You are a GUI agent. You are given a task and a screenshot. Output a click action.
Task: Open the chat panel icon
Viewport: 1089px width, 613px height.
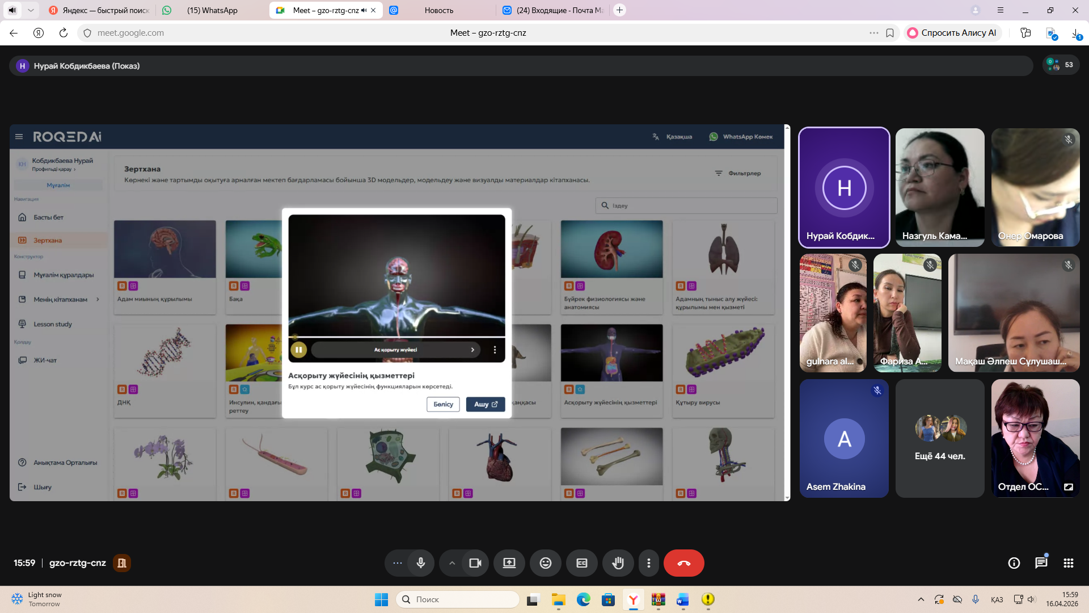[1041, 563]
